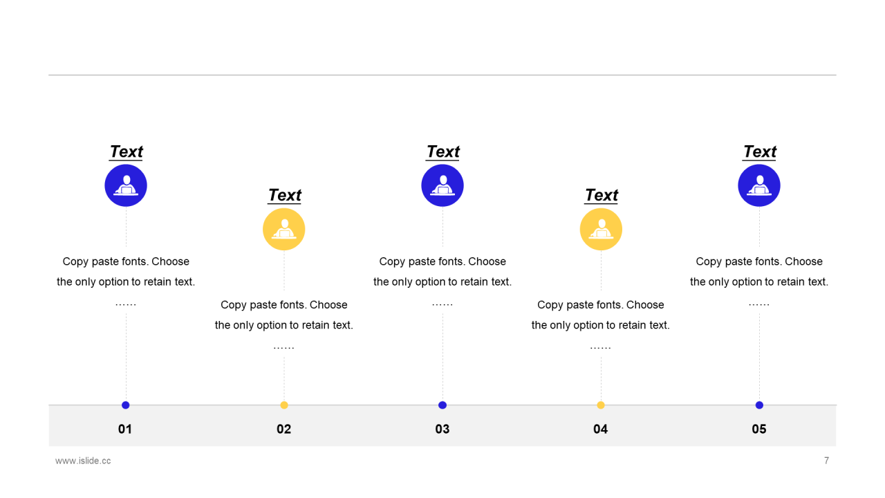Click the step number 05 label
Viewport: 885px width, 498px height.
[x=759, y=429]
